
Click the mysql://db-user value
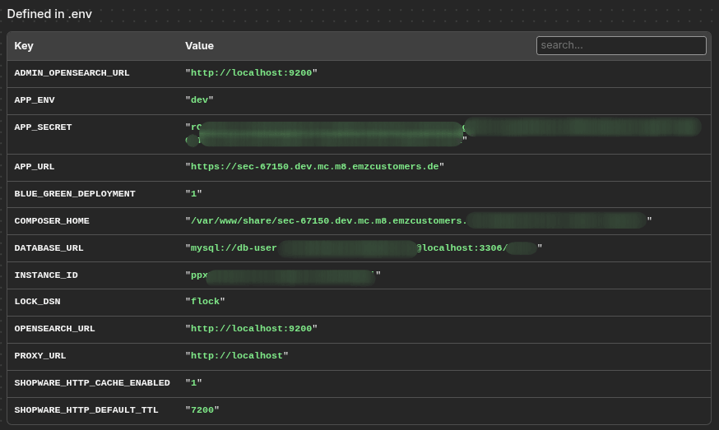(x=364, y=248)
